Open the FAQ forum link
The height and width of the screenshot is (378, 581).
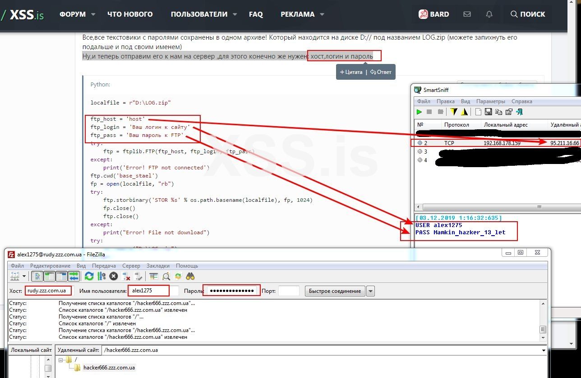point(256,14)
